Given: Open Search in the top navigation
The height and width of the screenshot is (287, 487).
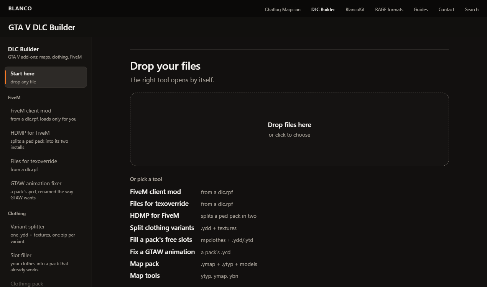Looking at the screenshot, I should 472,10.
